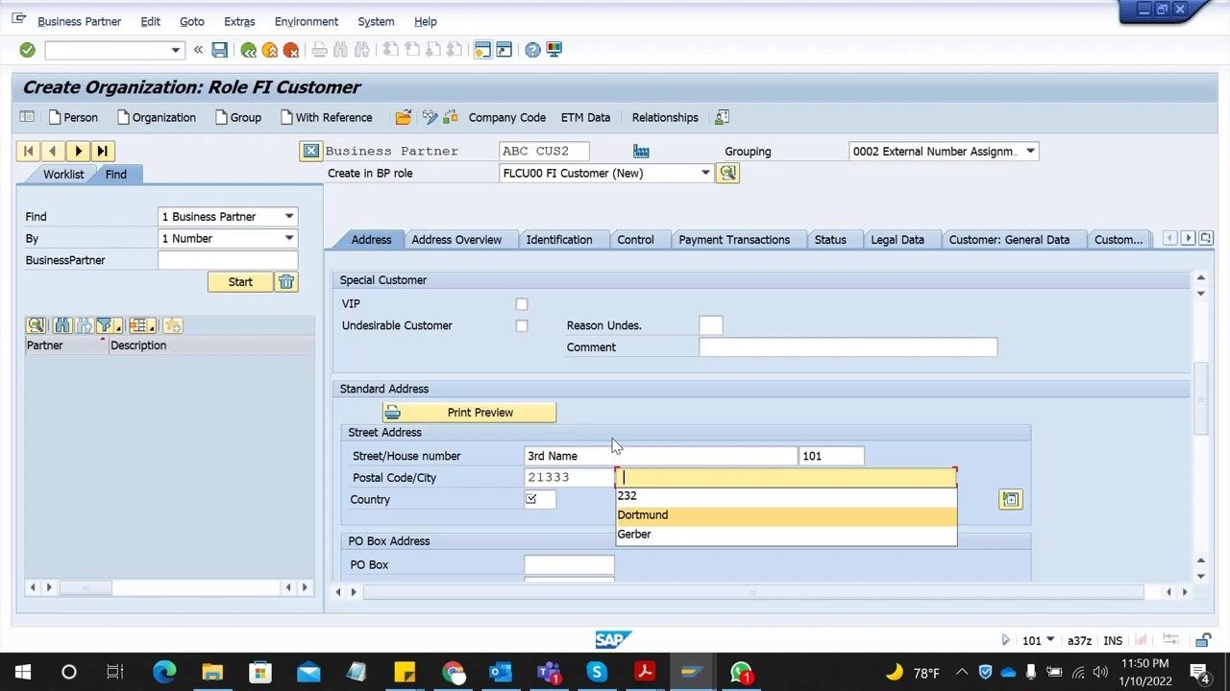Viewport: 1230px width, 691px height.
Task: Select Dortmund from the city suggestions
Action: pos(786,515)
